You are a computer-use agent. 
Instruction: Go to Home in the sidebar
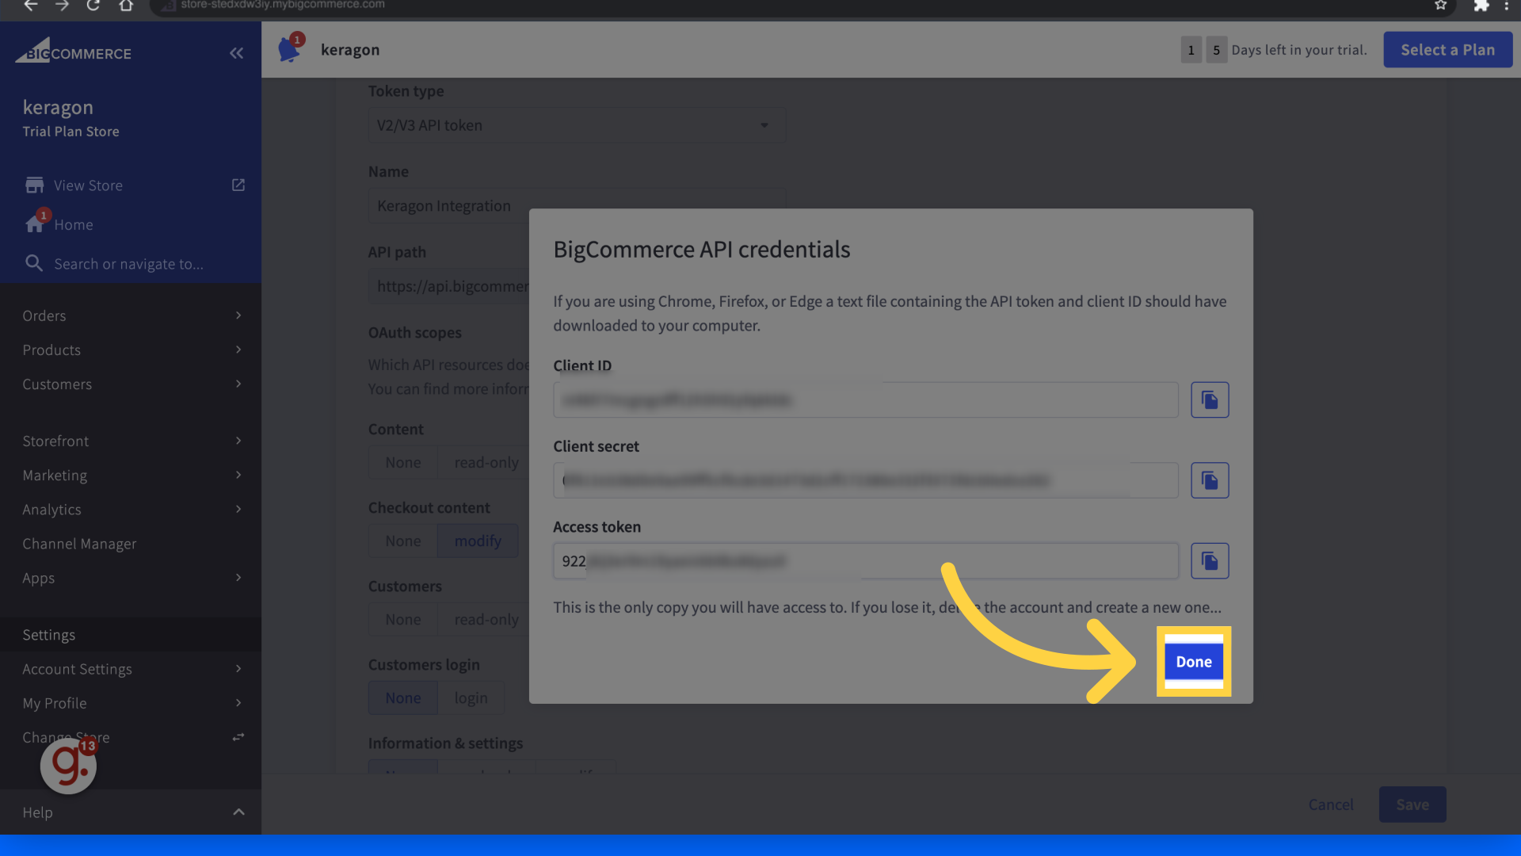(x=74, y=224)
